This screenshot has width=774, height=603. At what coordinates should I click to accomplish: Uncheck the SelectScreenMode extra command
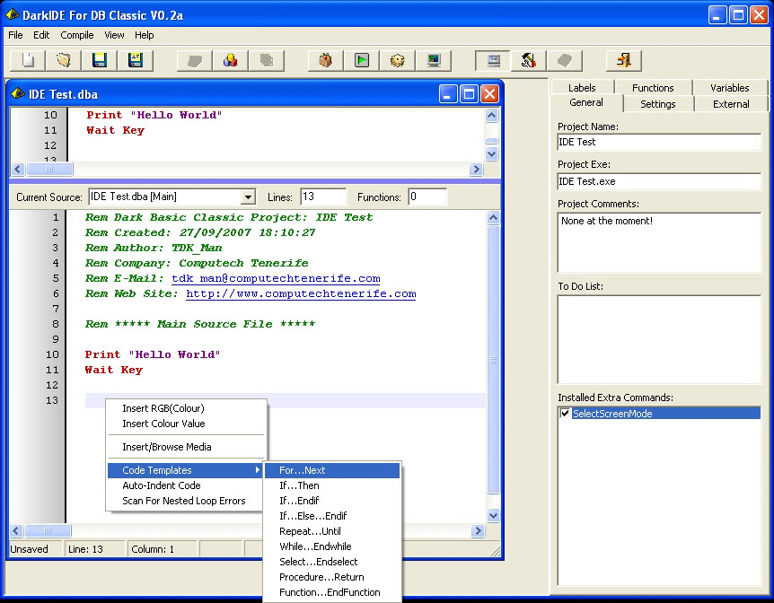click(565, 414)
